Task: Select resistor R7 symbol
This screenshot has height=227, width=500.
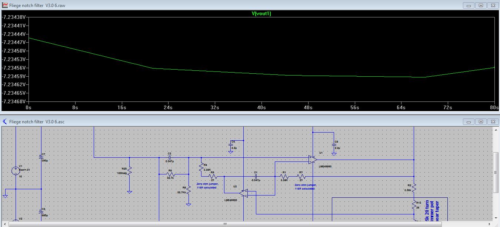Action: point(301,176)
